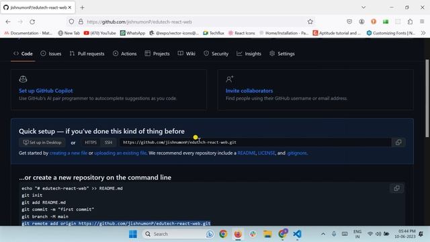Open Visual Studio Code from the taskbar
This screenshot has height=242, width=430.
click(x=297, y=234)
